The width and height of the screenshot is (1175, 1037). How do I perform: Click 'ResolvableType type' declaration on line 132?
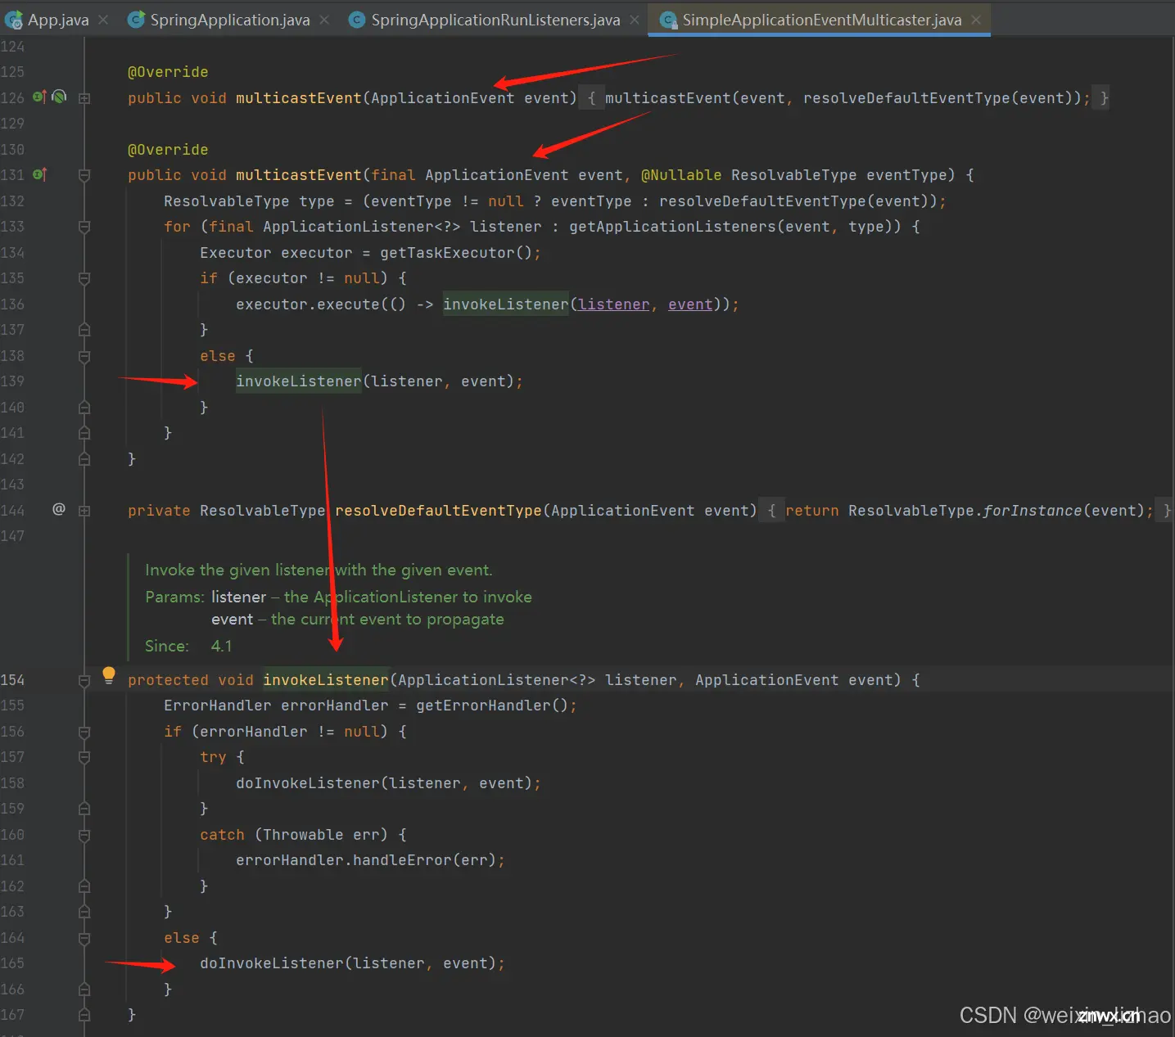coord(249,201)
